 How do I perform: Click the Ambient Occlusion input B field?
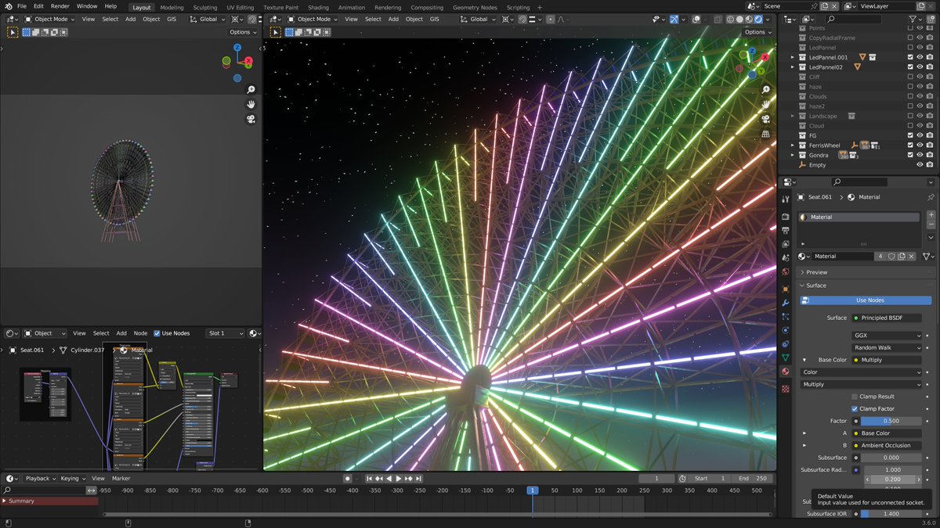click(x=887, y=445)
